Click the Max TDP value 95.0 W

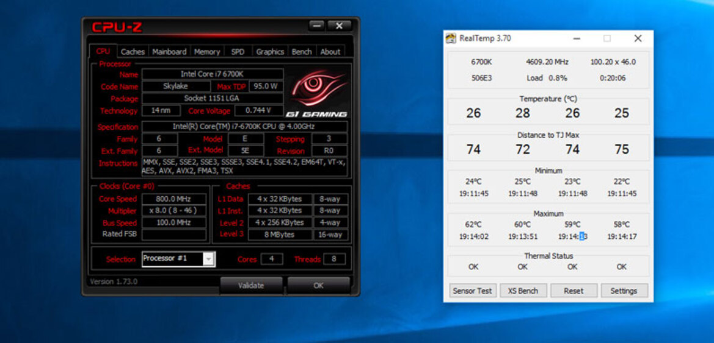coord(266,86)
